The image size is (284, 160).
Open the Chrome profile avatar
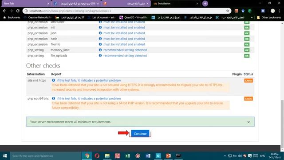tap(272, 11)
